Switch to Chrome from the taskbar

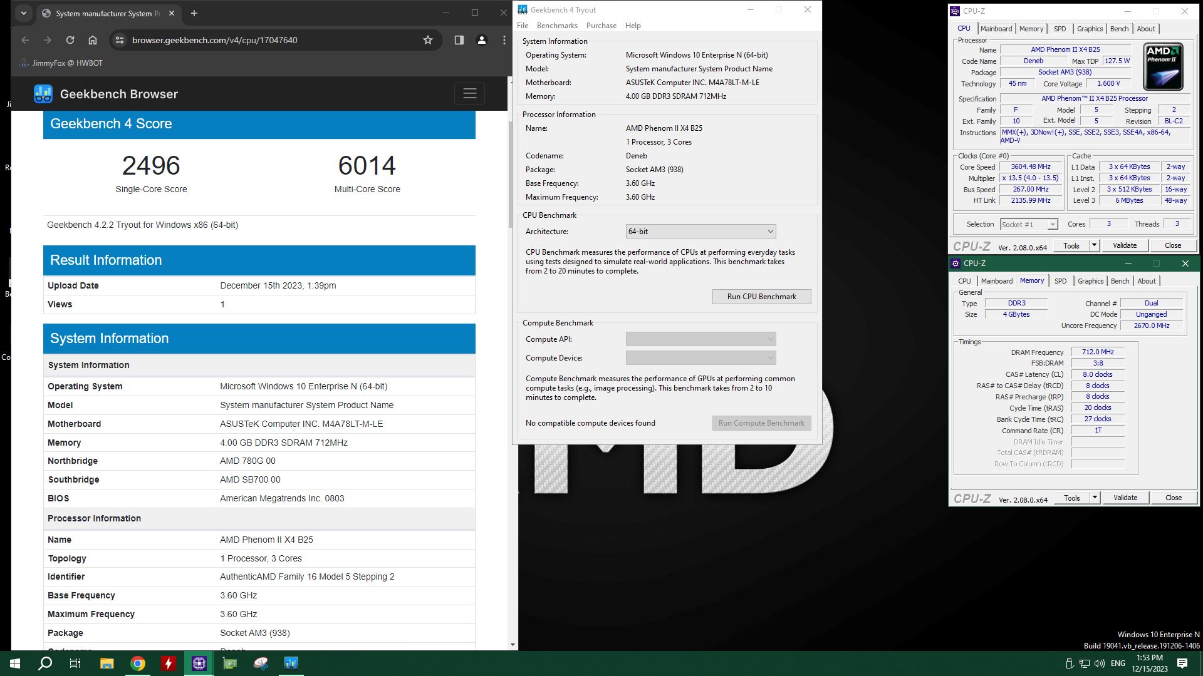[138, 663]
